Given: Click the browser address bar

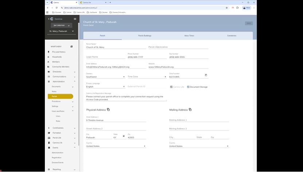Looking at the screenshot, I should tap(143, 8).
